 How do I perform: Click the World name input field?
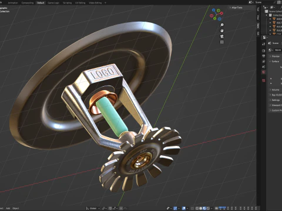(x=278, y=50)
